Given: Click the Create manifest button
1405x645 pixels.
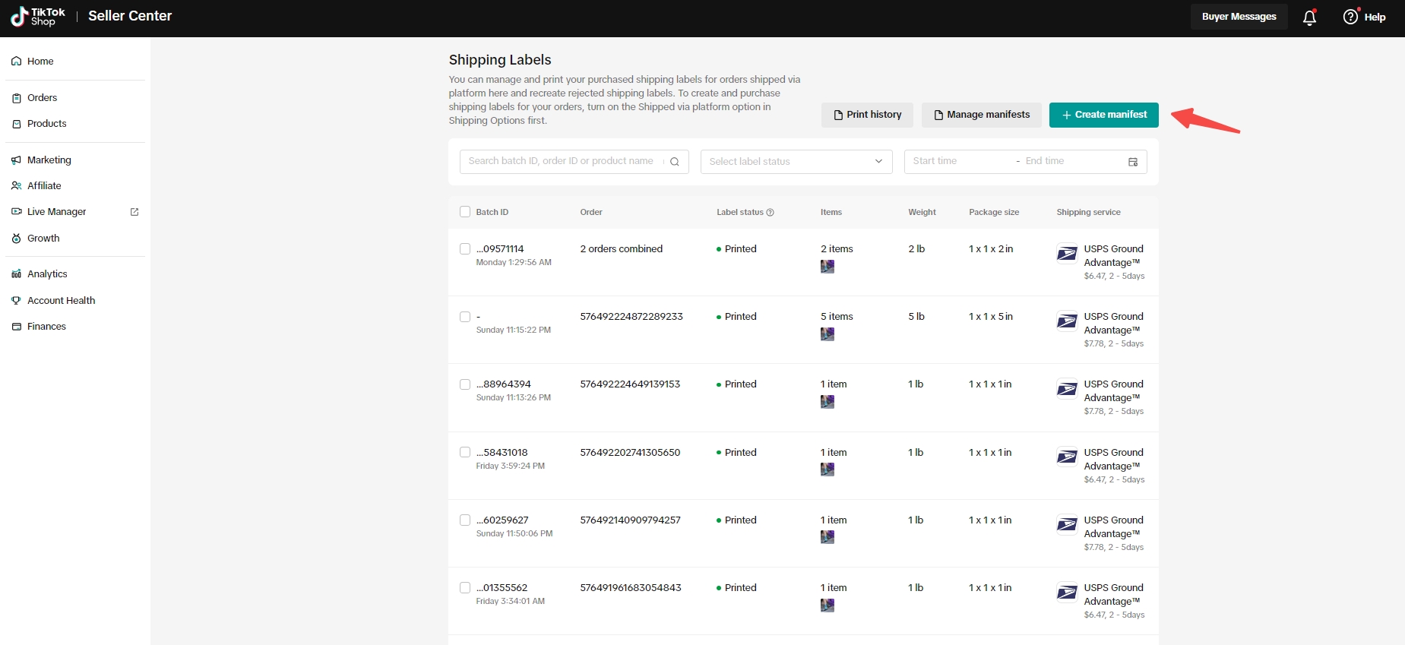Looking at the screenshot, I should 1103,115.
